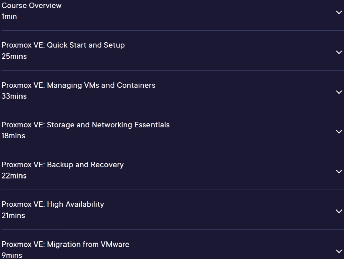This screenshot has height=259, width=344.
Task: Open the High Availability module title
Action: [x=53, y=204]
